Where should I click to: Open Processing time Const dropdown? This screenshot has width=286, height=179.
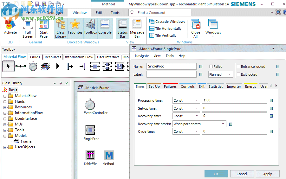pos(186,100)
